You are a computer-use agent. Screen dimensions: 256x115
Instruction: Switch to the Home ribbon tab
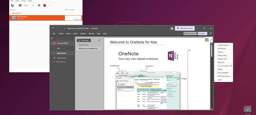(x=61, y=34)
